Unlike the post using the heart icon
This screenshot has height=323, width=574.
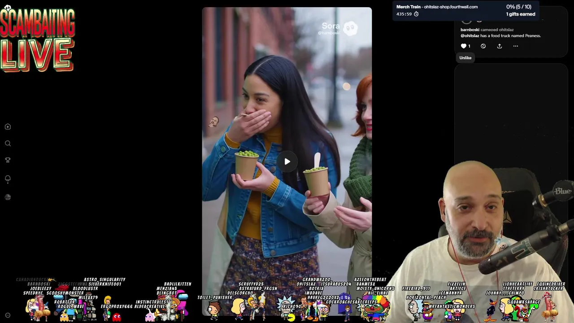tap(464, 46)
